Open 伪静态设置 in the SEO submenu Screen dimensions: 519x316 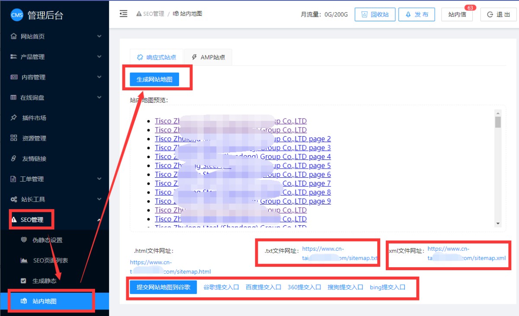[48, 240]
